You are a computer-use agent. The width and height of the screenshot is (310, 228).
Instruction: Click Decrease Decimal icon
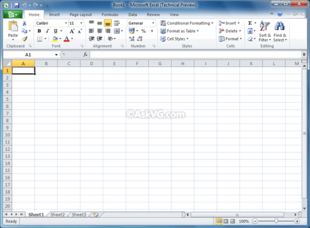pos(140,39)
